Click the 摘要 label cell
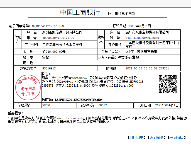 pyautogui.click(x=28, y=57)
